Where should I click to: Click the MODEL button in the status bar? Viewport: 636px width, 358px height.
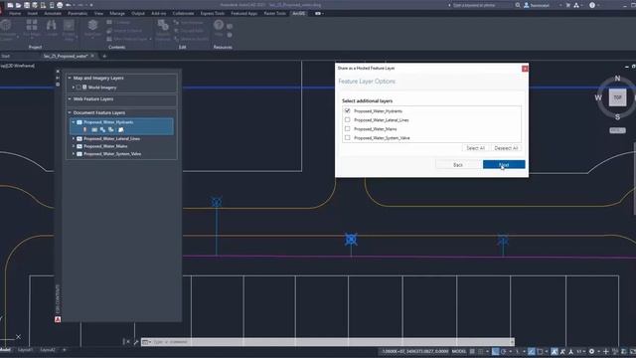click(x=459, y=351)
